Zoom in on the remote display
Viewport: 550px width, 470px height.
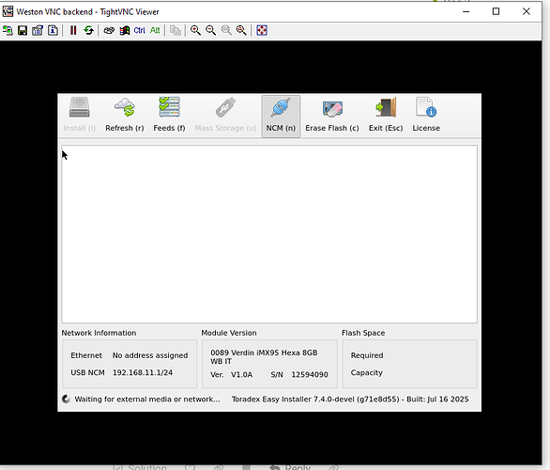point(195,31)
